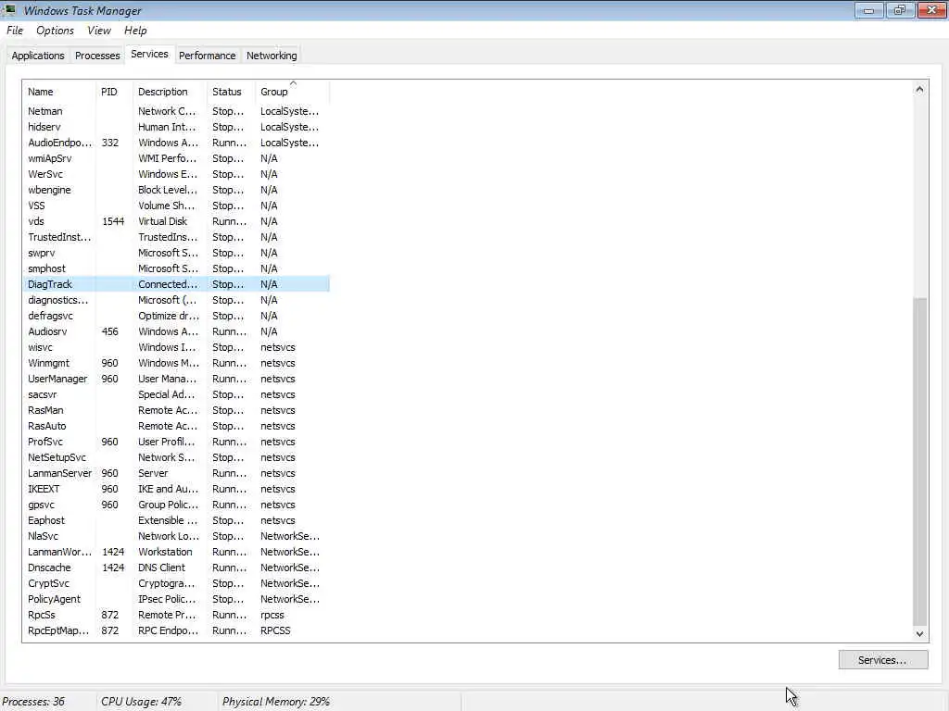Open the File menu

click(x=15, y=31)
